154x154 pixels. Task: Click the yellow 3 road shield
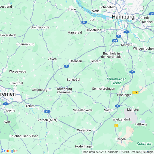(116, 125)
